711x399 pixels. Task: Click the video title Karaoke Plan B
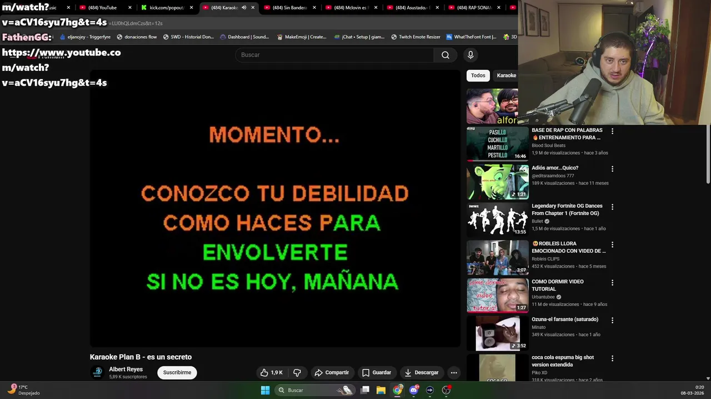coord(141,357)
